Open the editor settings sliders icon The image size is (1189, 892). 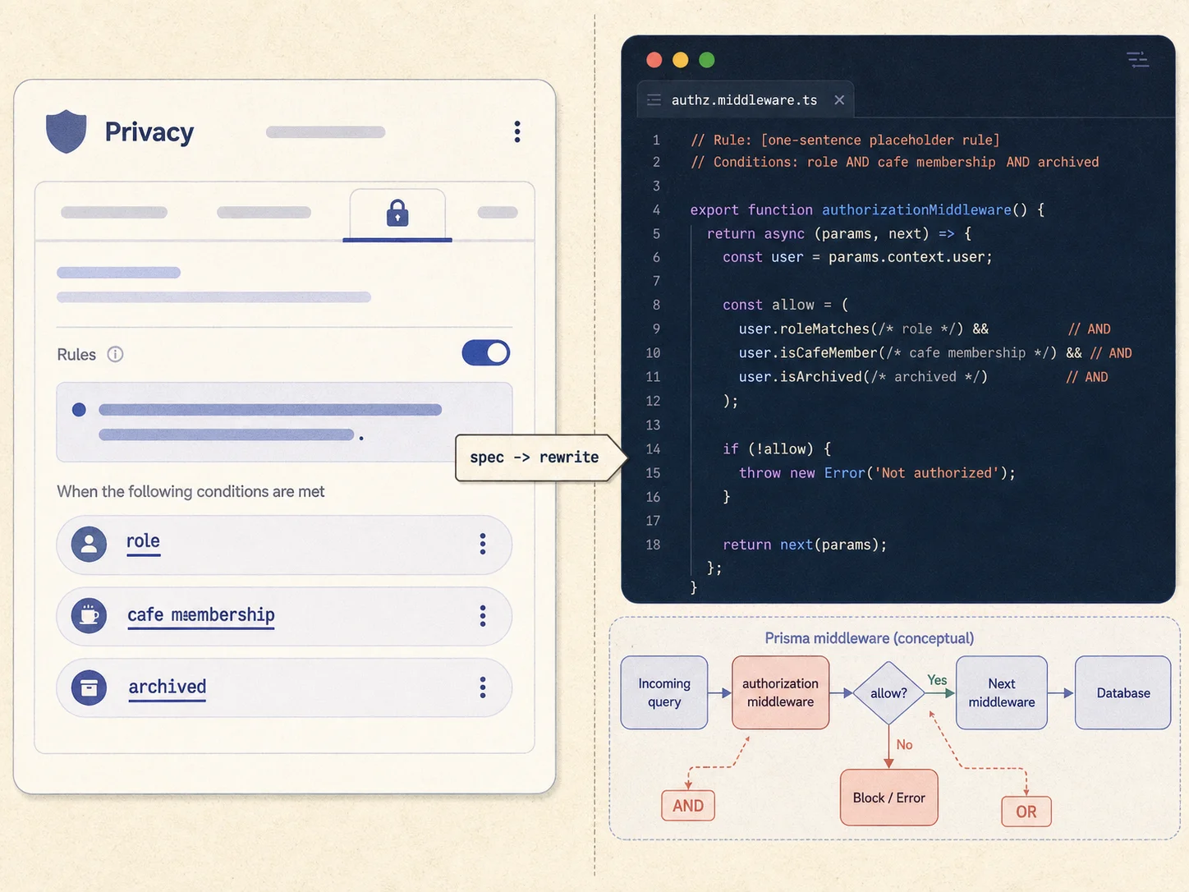click(x=1138, y=59)
